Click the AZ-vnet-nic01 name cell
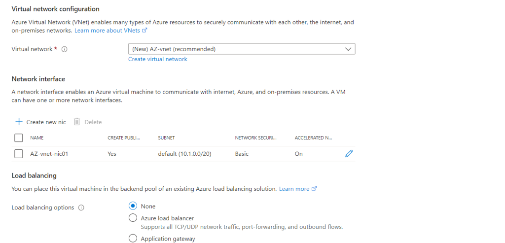This screenshot has height=243, width=505. pos(49,154)
